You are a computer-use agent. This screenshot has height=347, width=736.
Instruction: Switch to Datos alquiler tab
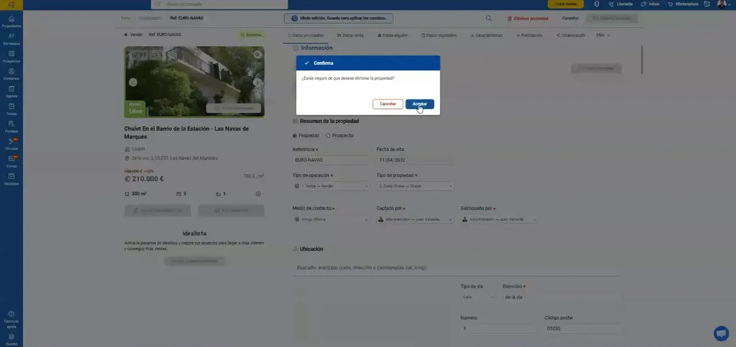click(x=393, y=35)
